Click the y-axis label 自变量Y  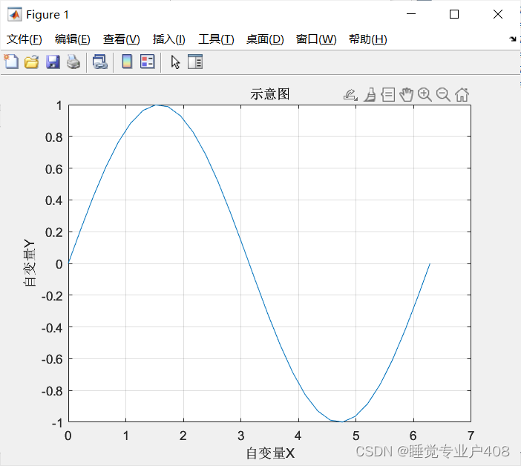29,263
